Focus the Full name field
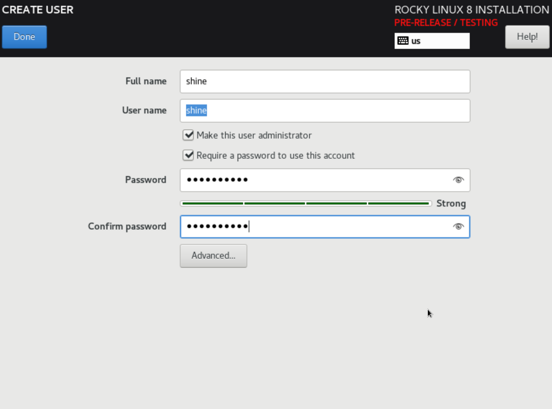 point(324,82)
